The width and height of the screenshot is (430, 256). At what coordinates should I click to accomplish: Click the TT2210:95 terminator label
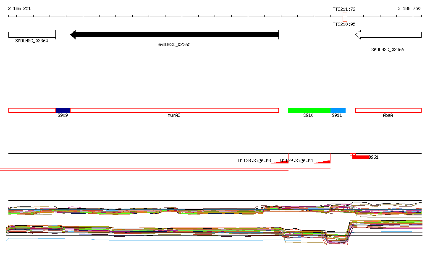344,24
